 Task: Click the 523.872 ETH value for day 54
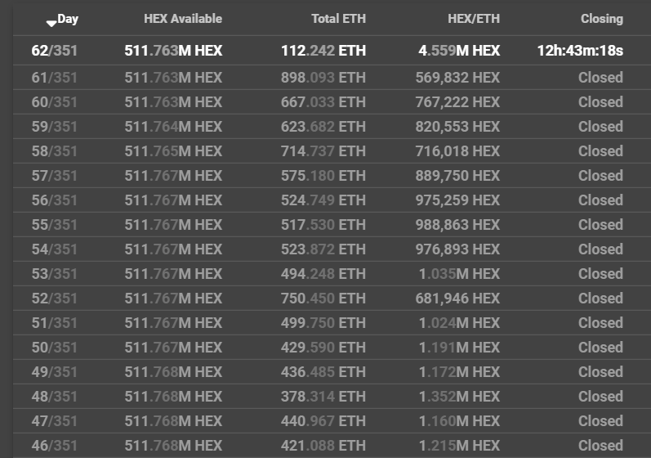click(x=323, y=249)
